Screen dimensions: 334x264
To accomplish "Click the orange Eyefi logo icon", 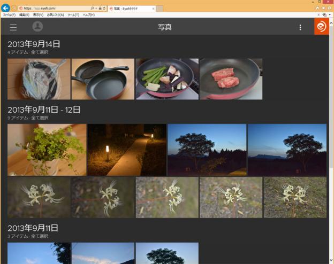I will point(321,27).
